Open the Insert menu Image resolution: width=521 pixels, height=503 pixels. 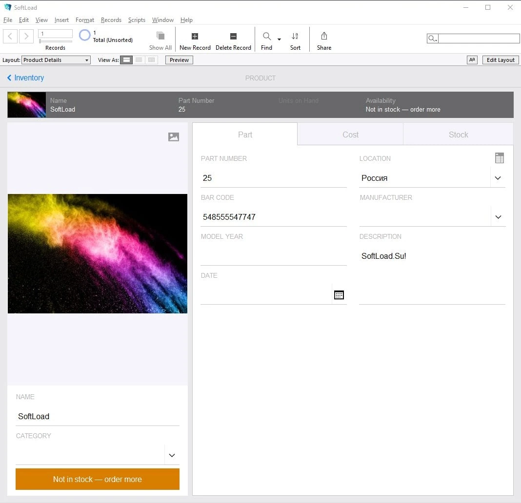click(x=61, y=20)
